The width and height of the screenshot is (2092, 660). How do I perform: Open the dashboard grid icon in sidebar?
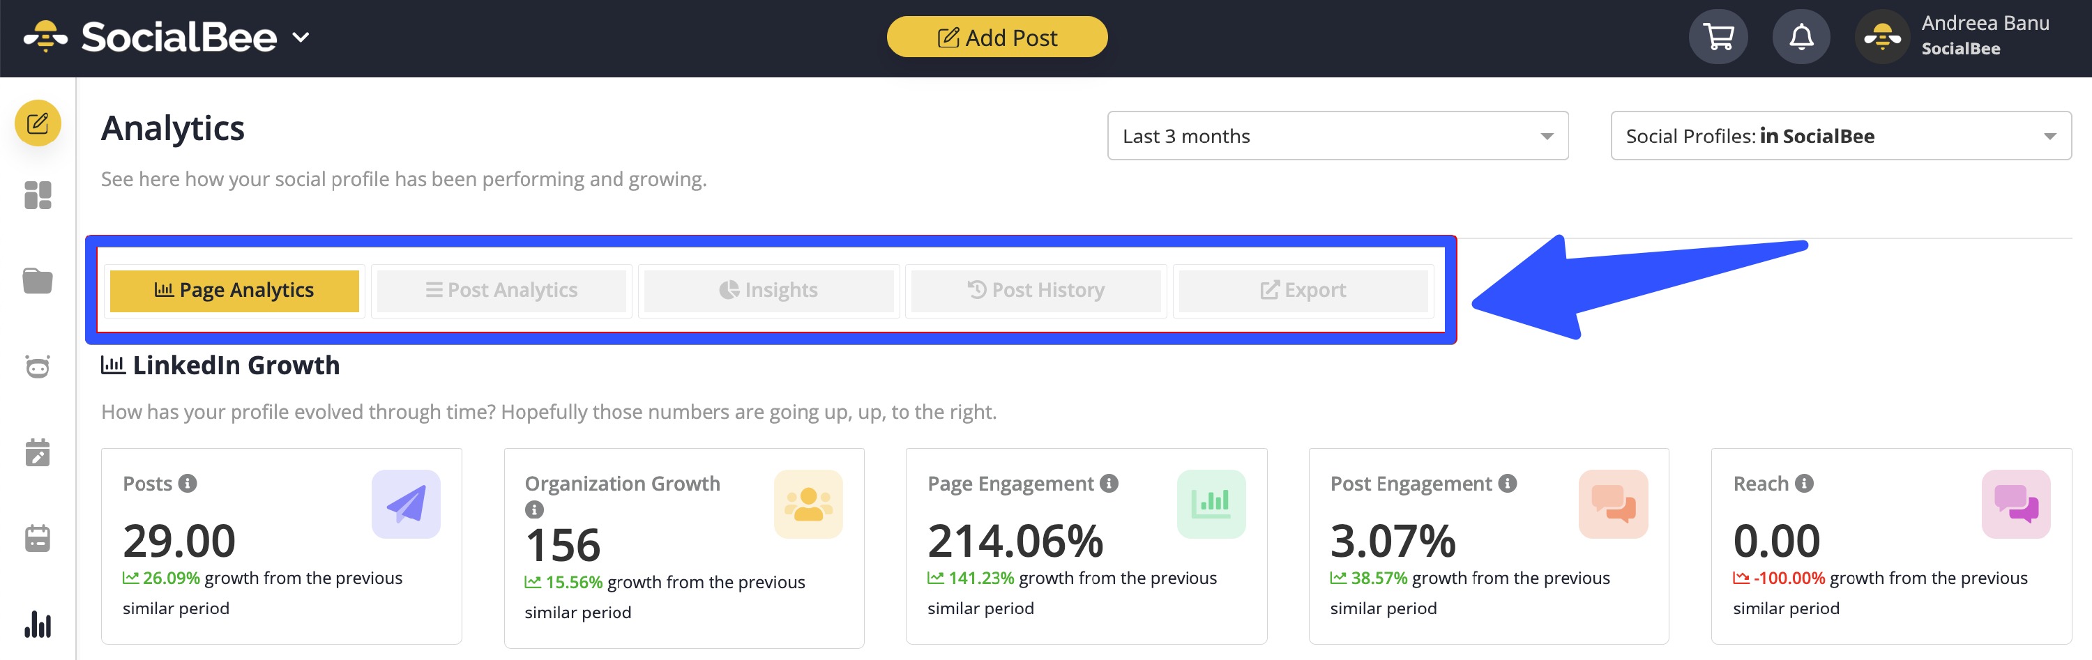coord(38,195)
